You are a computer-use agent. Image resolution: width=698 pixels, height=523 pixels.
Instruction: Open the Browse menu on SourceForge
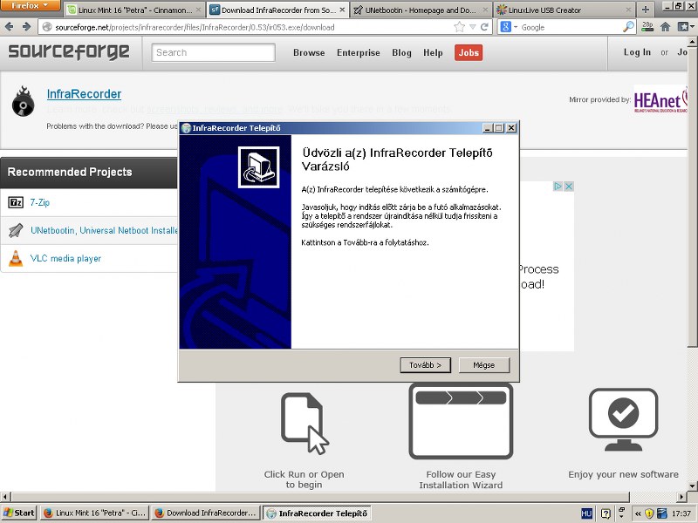coord(309,52)
